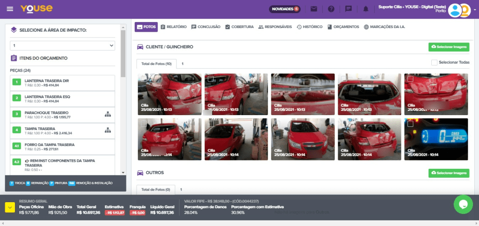479x226 pixels.
Task: Expand the yellow Resumo Geral toggle
Action: point(10,207)
